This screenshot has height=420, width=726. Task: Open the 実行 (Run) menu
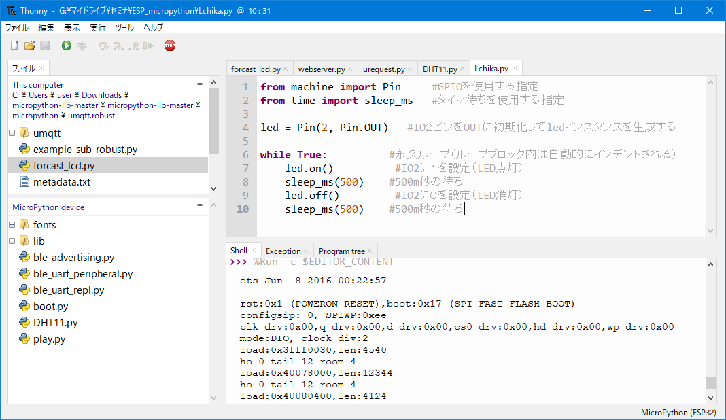click(98, 28)
